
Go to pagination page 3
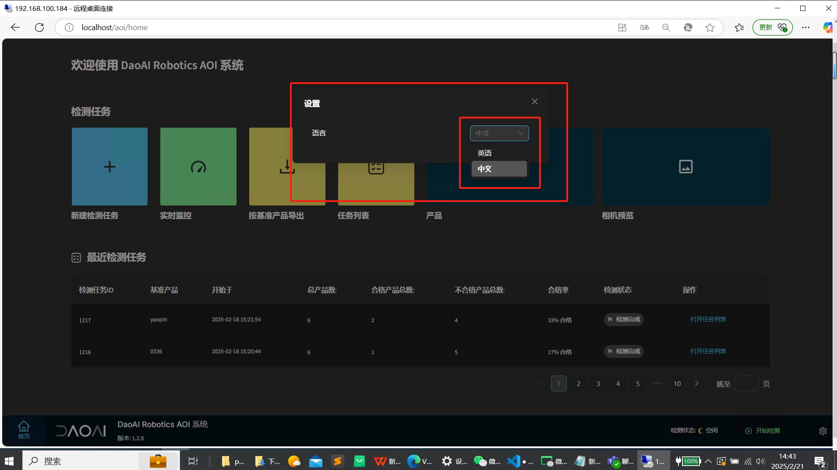coord(598,383)
